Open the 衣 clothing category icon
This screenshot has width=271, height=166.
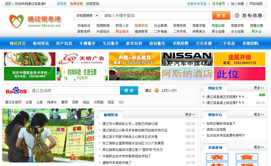[x=217, y=157]
